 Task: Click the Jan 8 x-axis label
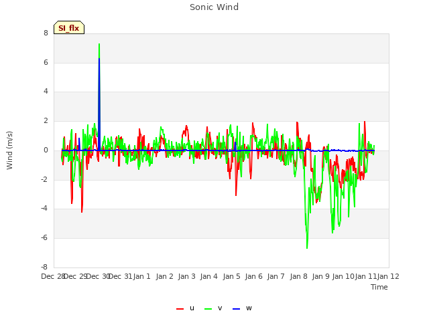point(298,276)
